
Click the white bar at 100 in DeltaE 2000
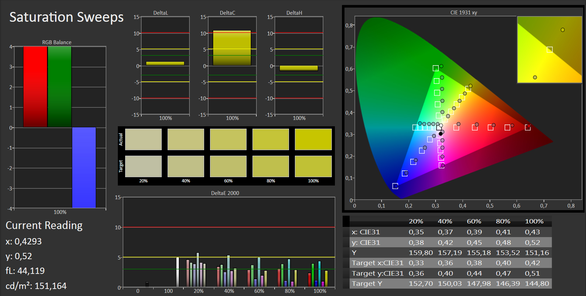click(177, 272)
